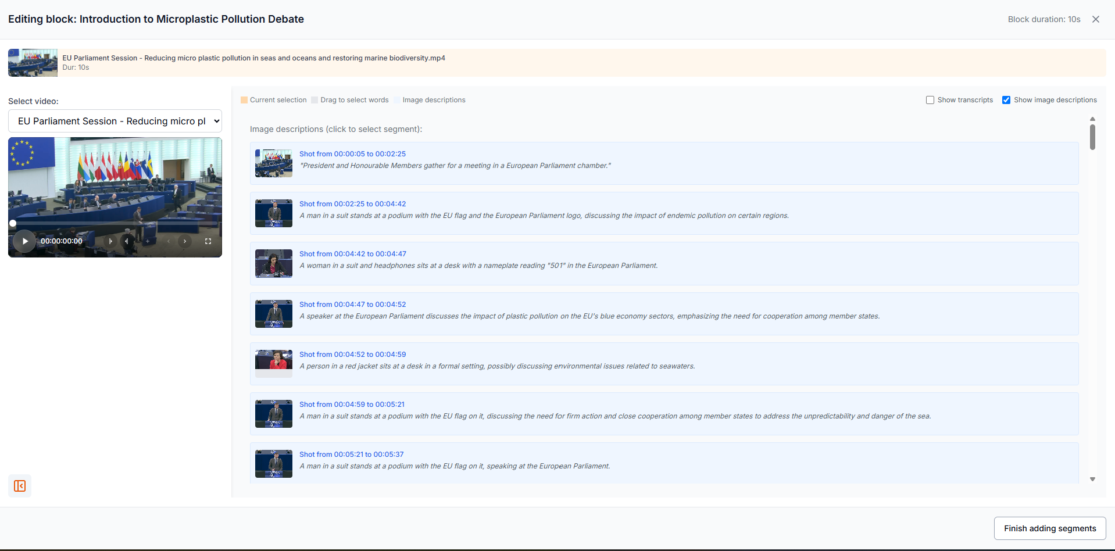Click the right chevron in video controls
This screenshot has height=551, width=1115.
185,241
